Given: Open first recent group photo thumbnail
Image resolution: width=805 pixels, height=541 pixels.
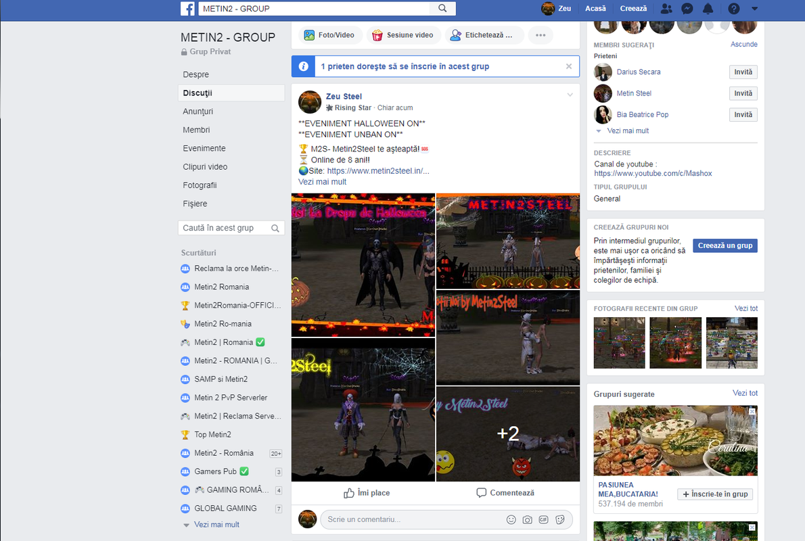Looking at the screenshot, I should [x=619, y=343].
